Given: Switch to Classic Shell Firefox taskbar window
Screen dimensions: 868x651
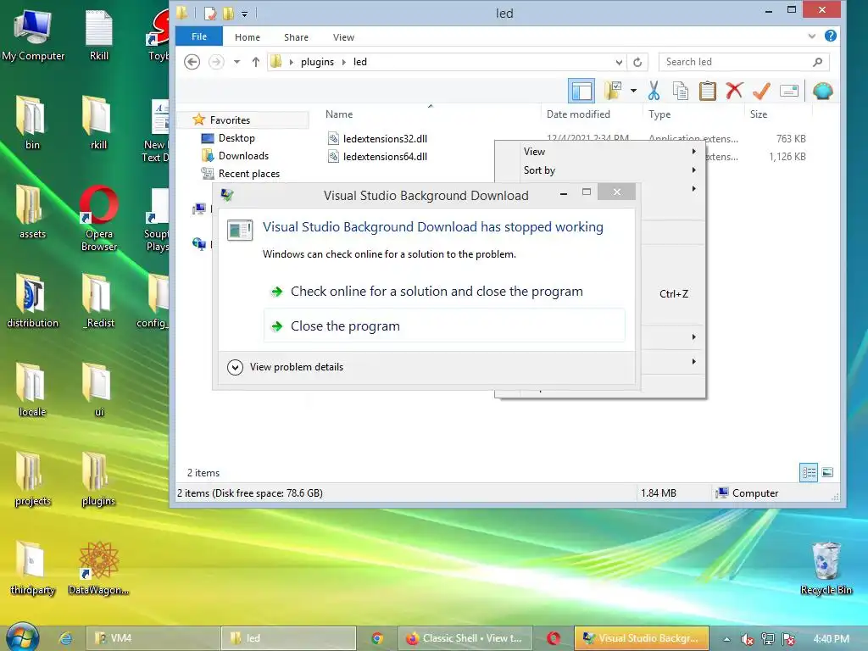Looking at the screenshot, I should click(x=465, y=638).
